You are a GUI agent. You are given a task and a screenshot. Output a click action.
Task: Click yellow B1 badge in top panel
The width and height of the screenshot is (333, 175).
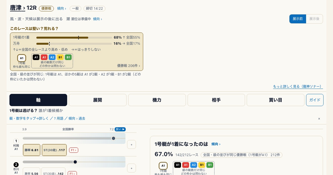60,57
